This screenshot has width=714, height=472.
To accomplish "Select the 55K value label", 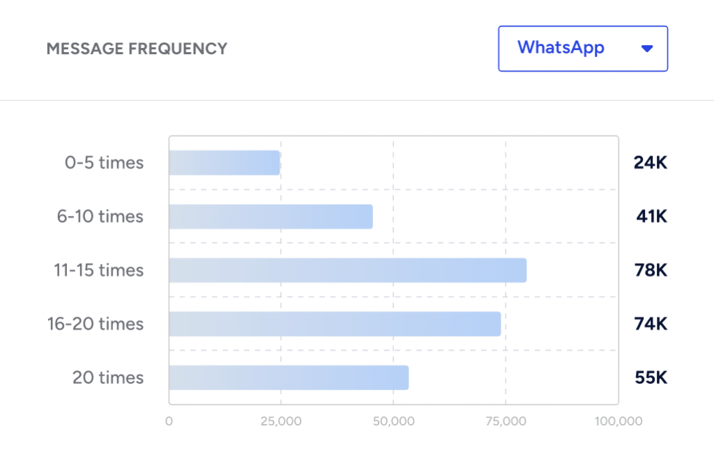I will pos(653,377).
